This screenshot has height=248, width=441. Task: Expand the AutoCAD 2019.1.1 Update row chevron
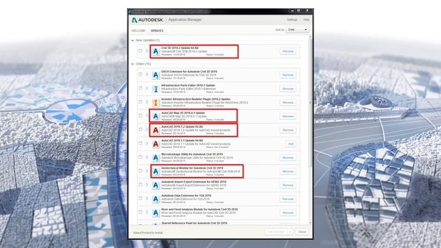point(147,143)
